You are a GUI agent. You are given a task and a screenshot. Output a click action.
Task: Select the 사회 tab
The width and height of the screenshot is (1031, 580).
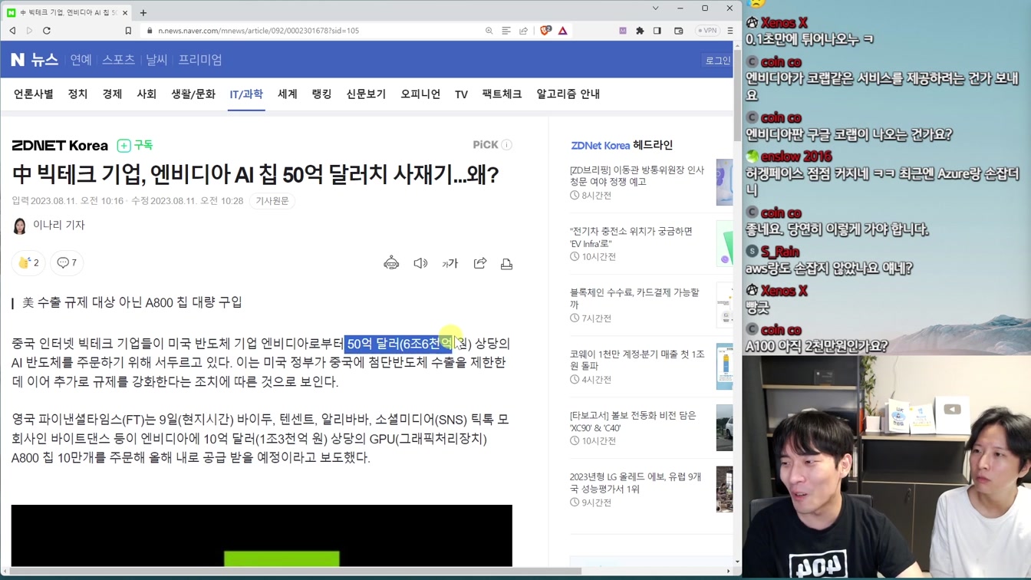tap(147, 94)
